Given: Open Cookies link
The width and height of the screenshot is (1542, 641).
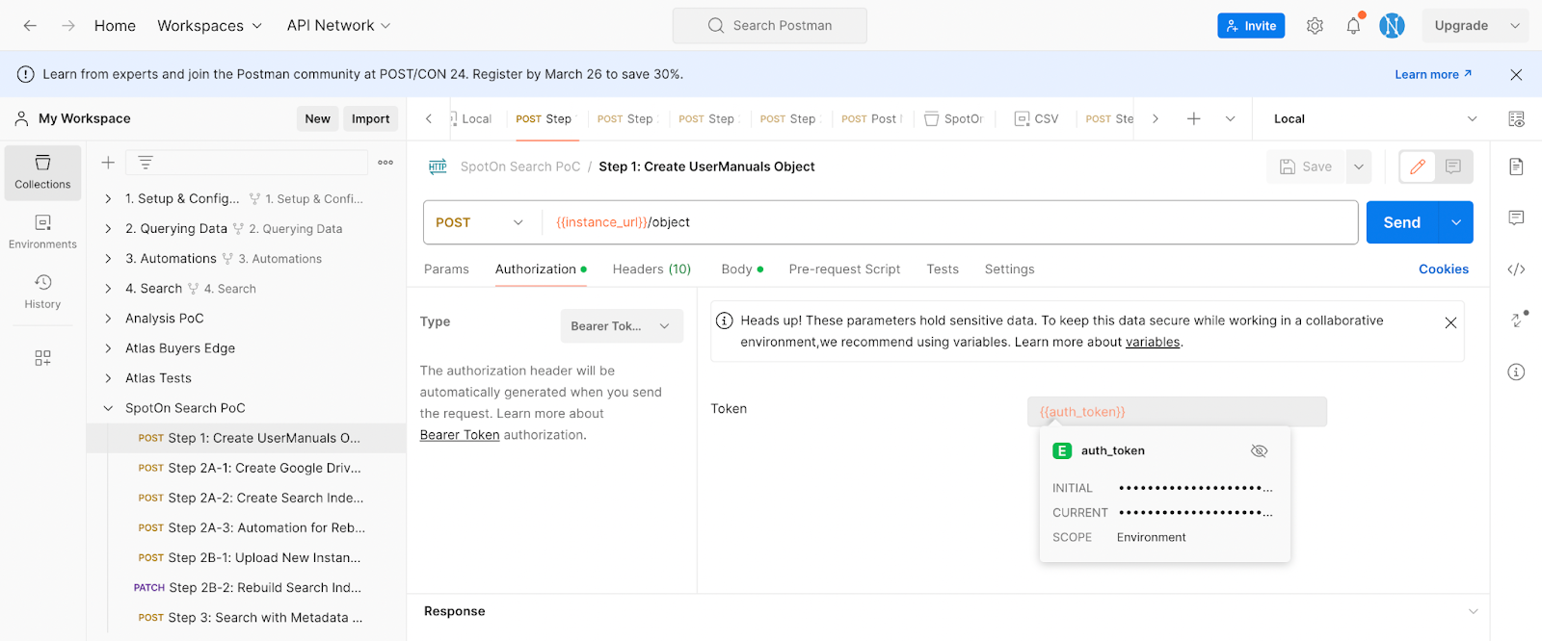Looking at the screenshot, I should point(1443,269).
